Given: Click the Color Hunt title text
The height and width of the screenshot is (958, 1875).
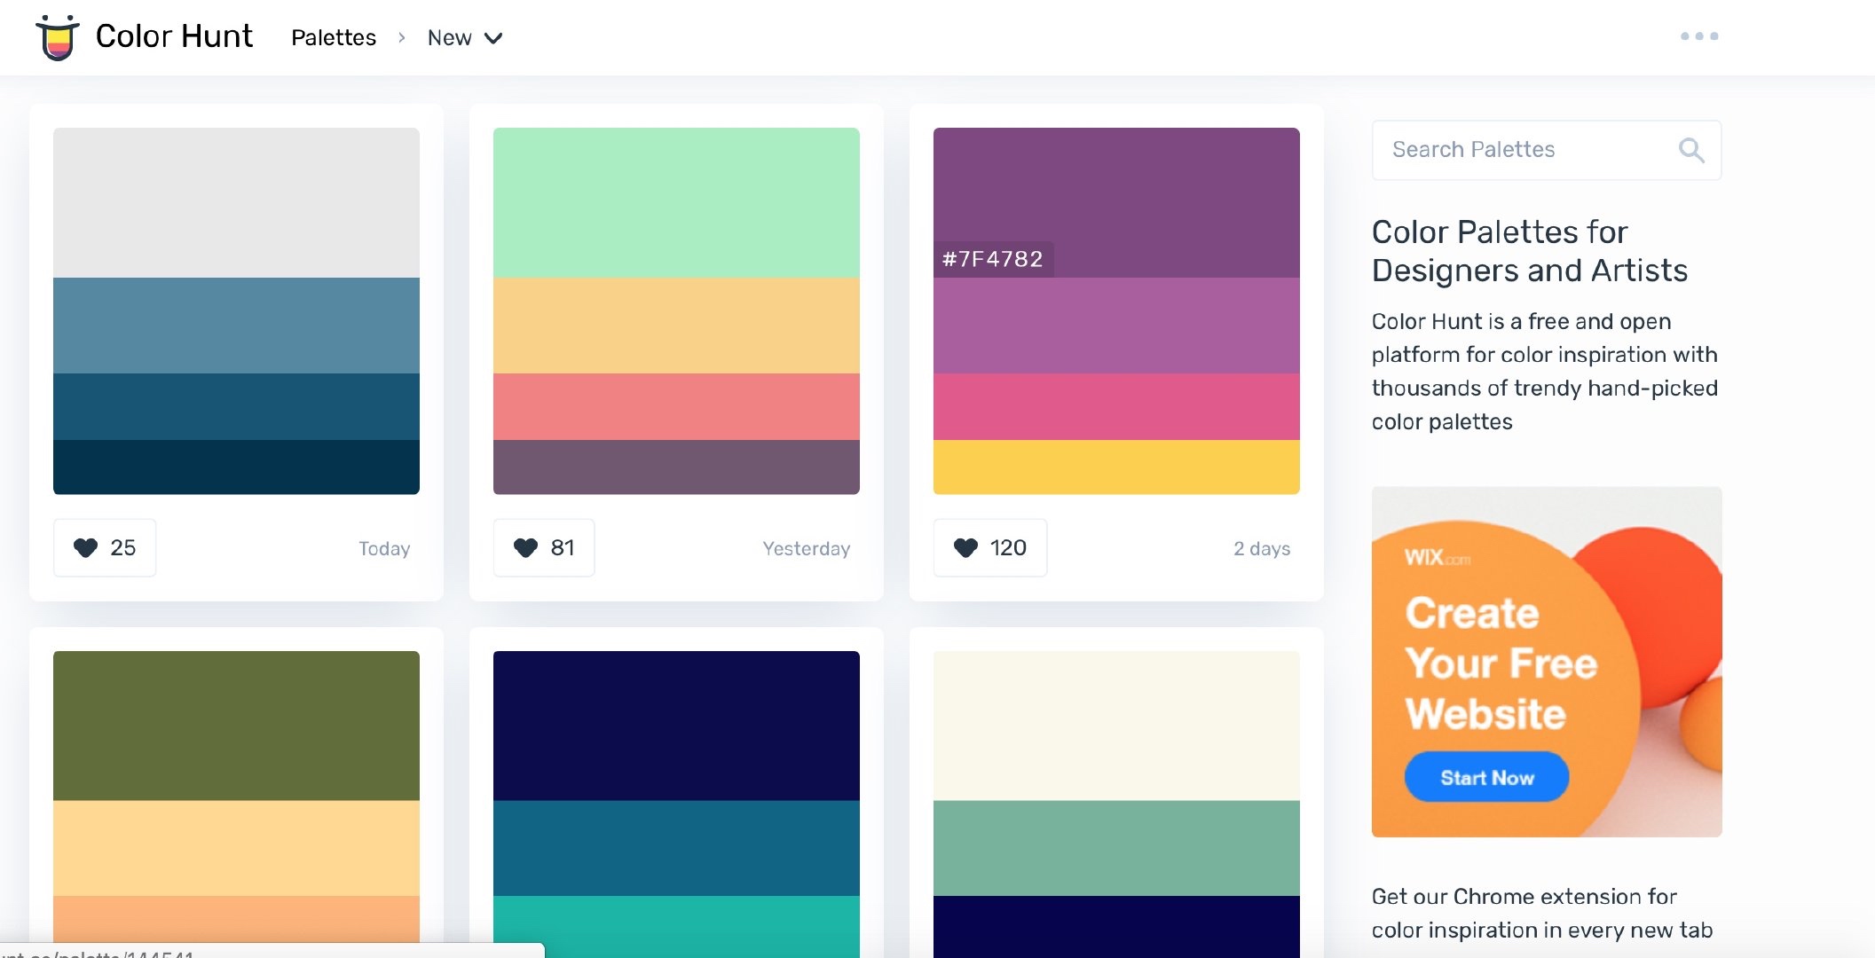Looking at the screenshot, I should click(174, 36).
